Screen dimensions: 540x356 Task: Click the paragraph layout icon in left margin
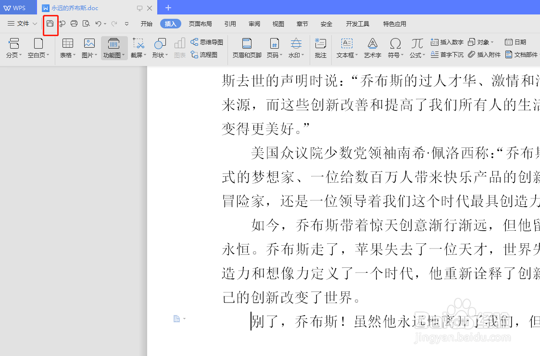click(176, 319)
